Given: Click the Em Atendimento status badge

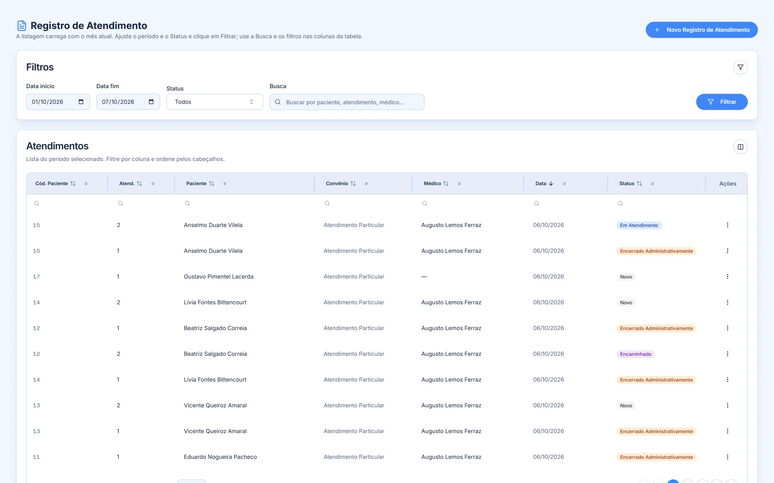Looking at the screenshot, I should (x=639, y=225).
